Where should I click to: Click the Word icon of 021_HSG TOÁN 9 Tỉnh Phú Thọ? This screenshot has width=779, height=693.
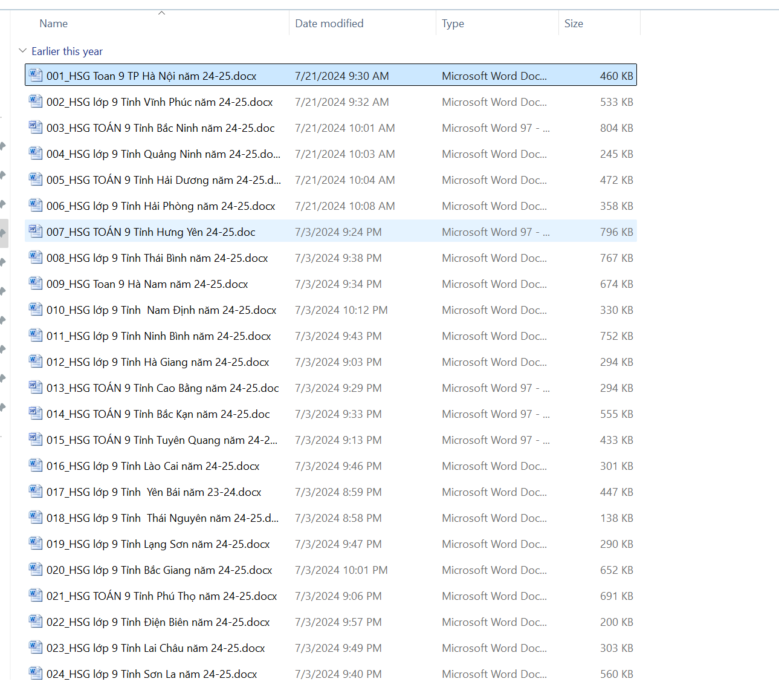[36, 595]
